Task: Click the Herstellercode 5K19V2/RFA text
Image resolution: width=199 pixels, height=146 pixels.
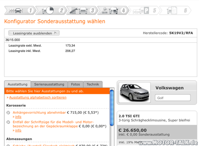Action: tap(168, 33)
